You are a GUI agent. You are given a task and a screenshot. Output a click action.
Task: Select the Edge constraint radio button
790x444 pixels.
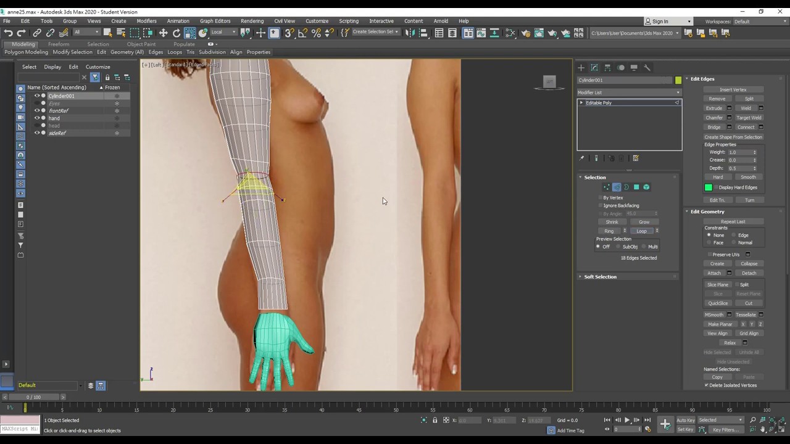[x=734, y=235]
